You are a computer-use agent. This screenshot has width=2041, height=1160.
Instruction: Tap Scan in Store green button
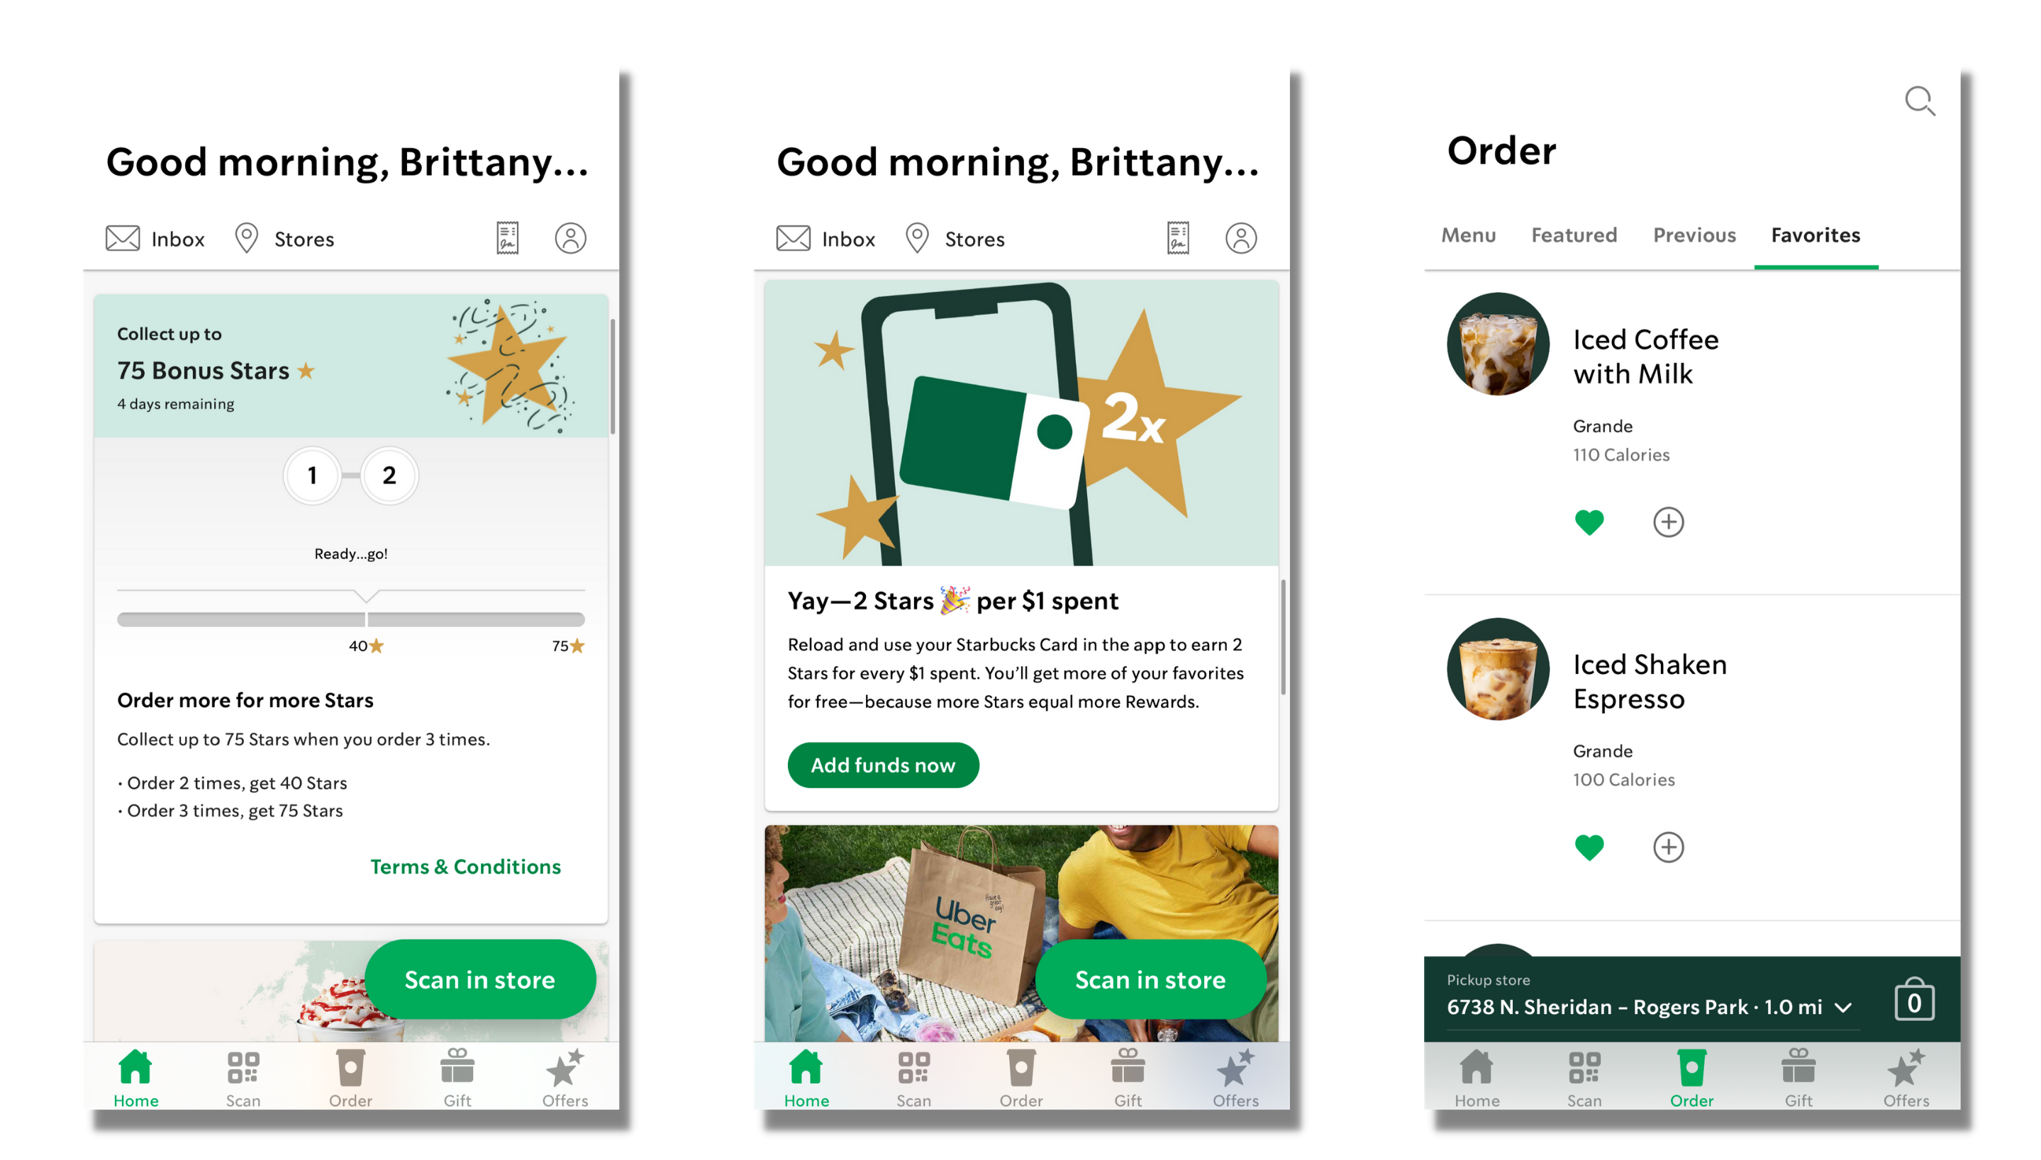tap(479, 979)
